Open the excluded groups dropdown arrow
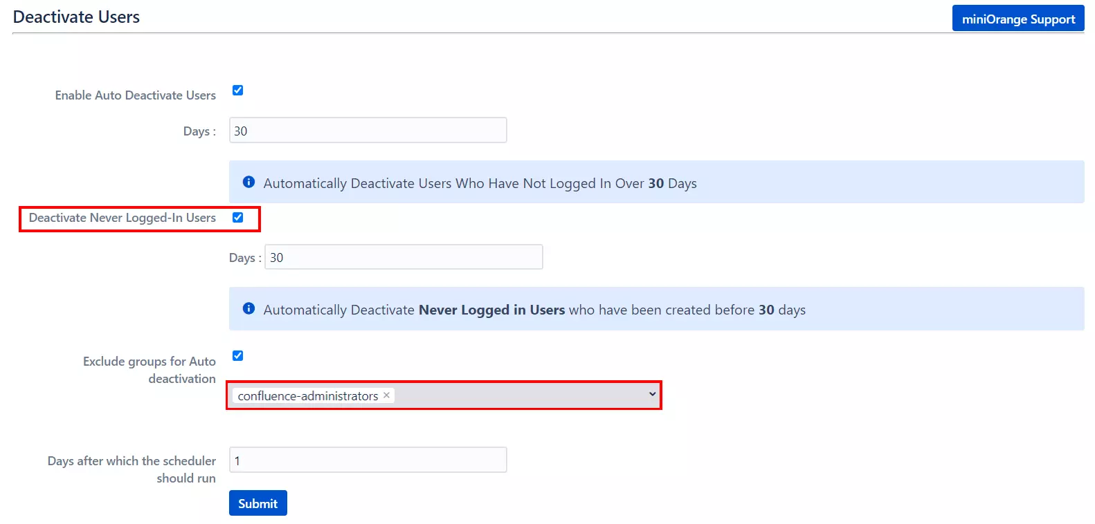1095x524 pixels. click(x=651, y=394)
